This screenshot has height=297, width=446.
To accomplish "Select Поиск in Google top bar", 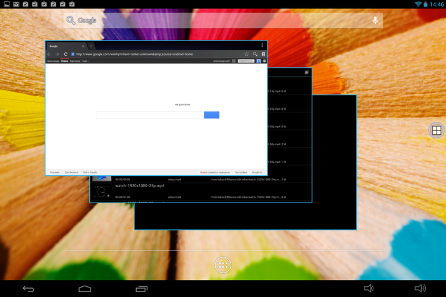I will (65, 61).
